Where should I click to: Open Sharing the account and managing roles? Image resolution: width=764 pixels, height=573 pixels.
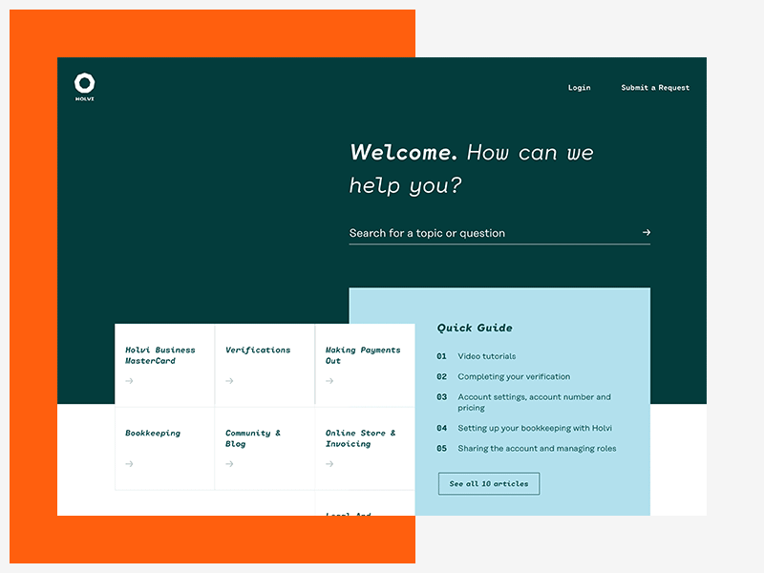coord(536,448)
